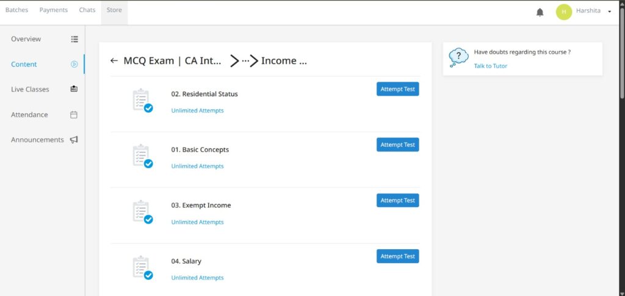Image resolution: width=625 pixels, height=296 pixels.
Task: Expand the collapsed breadcrumb ellipsis
Action: (245, 61)
